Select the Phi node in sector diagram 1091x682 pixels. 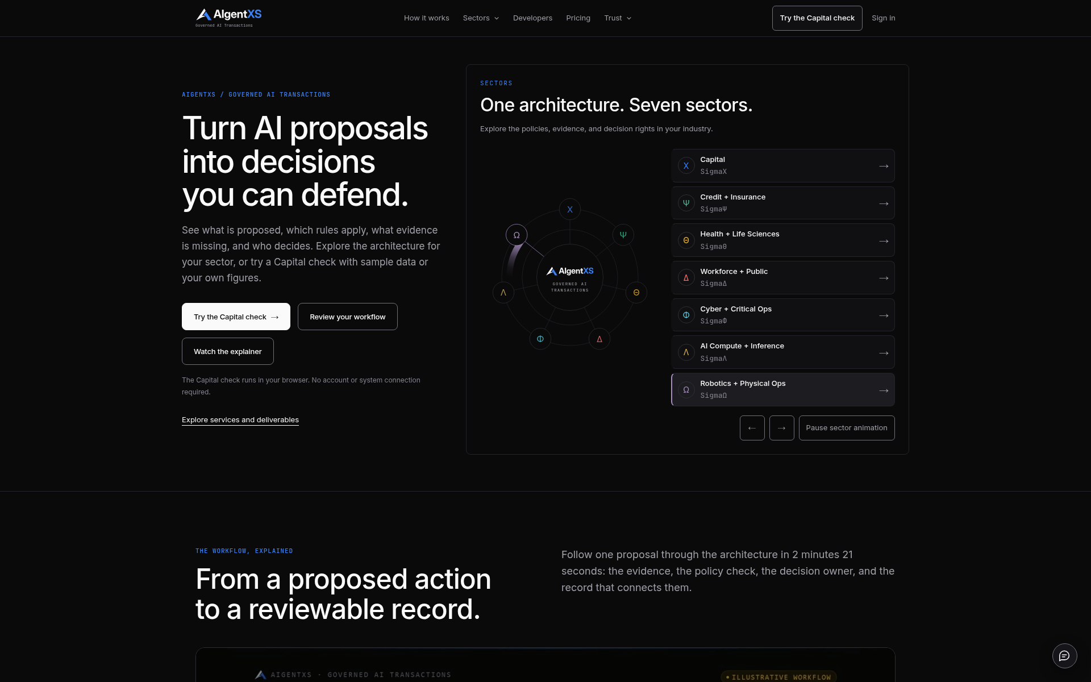(540, 339)
